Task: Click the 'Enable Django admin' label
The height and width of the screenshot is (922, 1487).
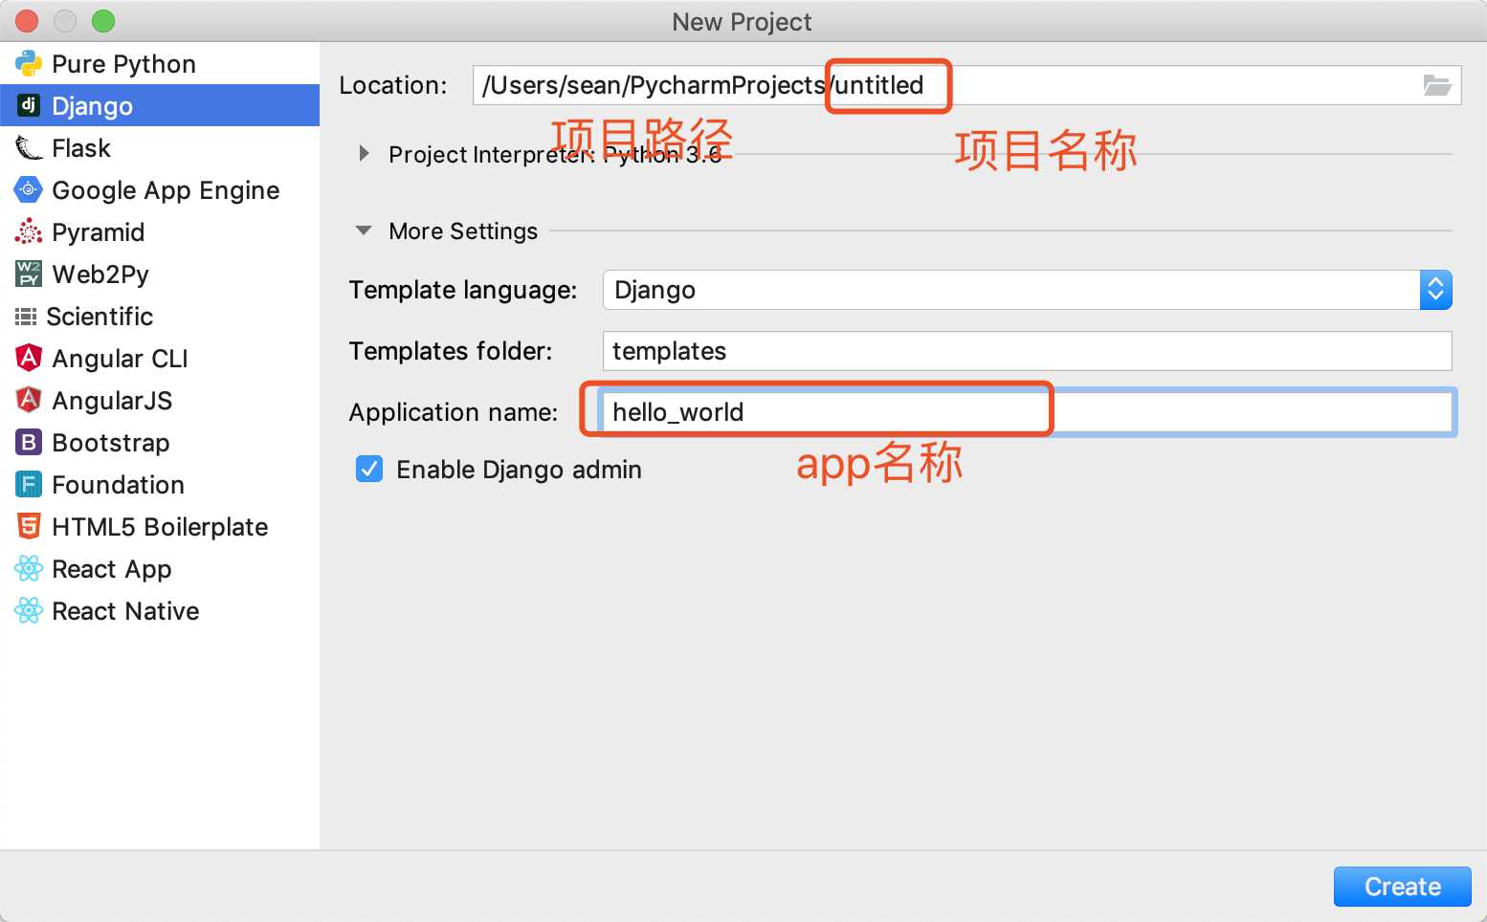Action: 519,470
